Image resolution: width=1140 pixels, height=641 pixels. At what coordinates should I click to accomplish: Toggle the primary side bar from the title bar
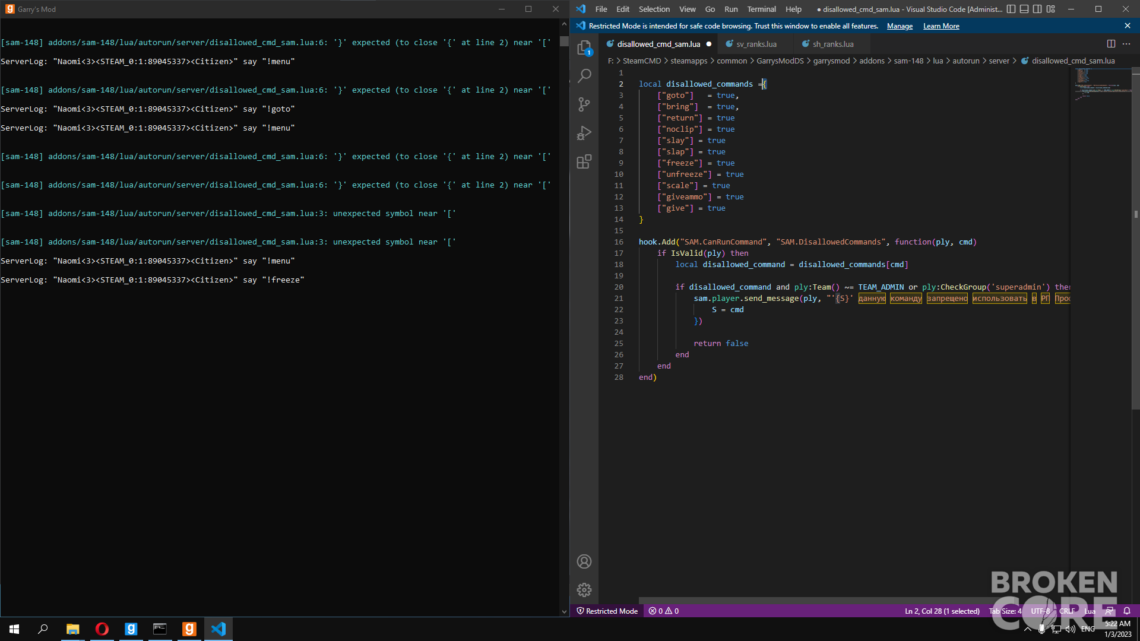coord(1011,9)
